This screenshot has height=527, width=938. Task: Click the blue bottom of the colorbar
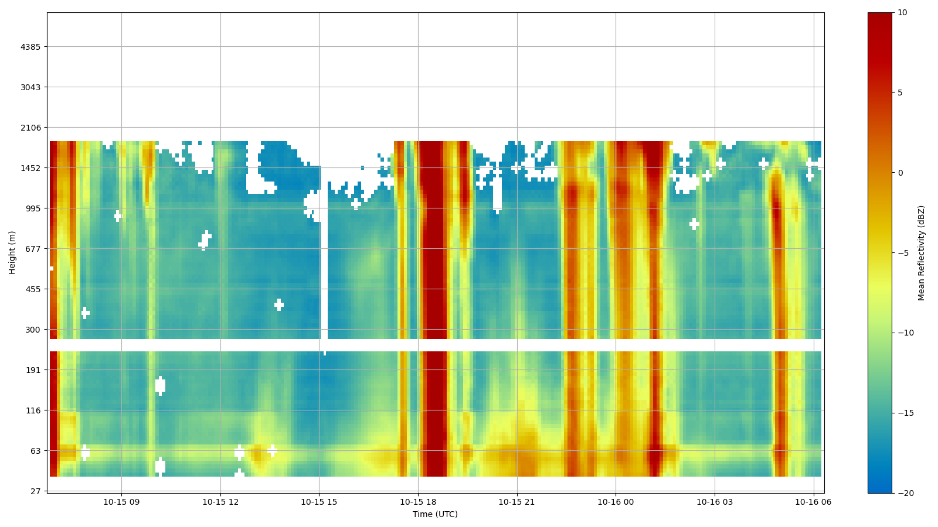(879, 487)
